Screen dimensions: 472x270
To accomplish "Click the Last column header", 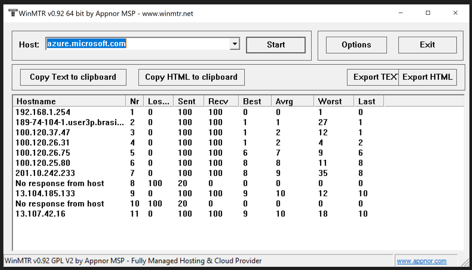I will point(369,101).
